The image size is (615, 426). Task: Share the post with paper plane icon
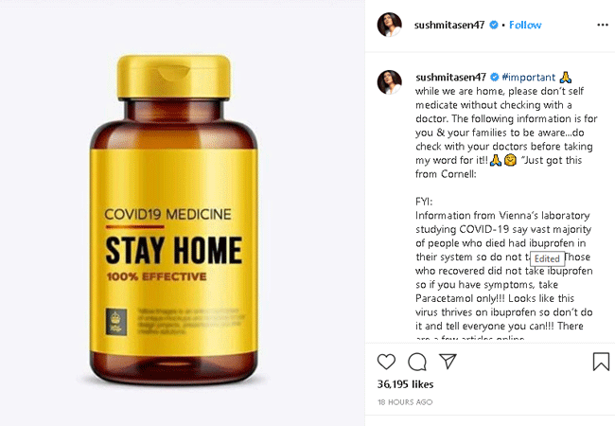point(448,361)
